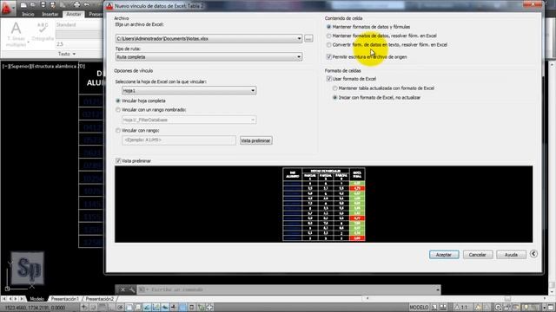Image resolution: width=556 pixels, height=312 pixels.
Task: Expand the Texto ribbon panel
Action: tap(67, 54)
